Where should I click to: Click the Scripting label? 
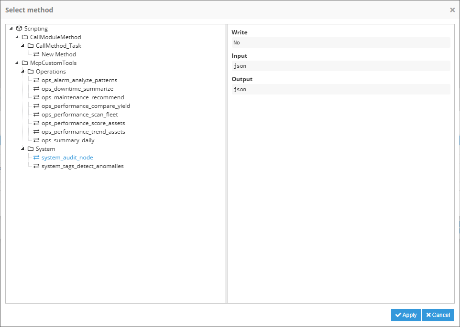pos(36,28)
